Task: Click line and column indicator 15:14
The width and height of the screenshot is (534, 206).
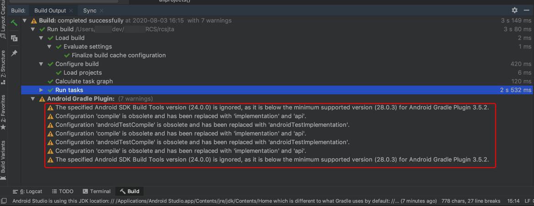Action: pyautogui.click(x=513, y=201)
